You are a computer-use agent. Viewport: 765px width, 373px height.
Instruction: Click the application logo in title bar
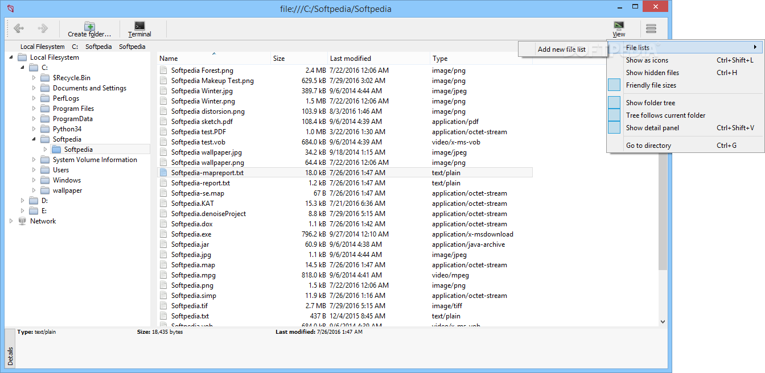tap(11, 9)
